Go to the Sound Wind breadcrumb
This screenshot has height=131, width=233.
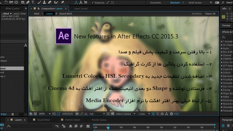pos(66,14)
